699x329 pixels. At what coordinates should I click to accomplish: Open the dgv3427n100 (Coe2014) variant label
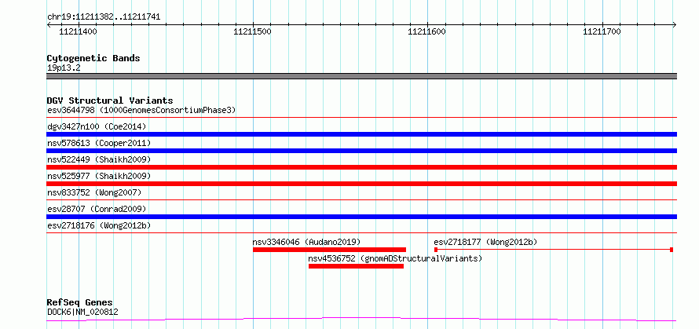tap(97, 126)
